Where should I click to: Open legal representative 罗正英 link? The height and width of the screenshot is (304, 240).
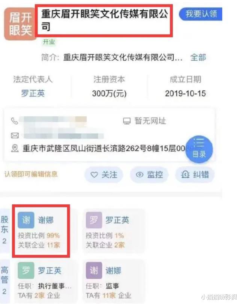33,94
